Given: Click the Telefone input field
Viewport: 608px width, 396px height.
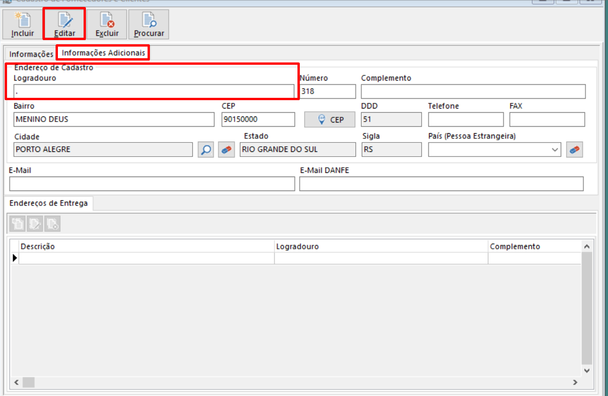Looking at the screenshot, I should tap(466, 119).
